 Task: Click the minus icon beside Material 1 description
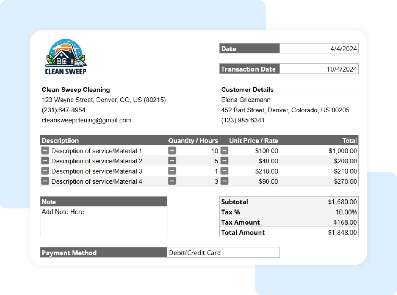(45, 150)
